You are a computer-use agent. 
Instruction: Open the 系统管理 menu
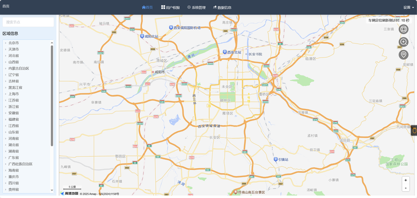[x=197, y=7]
